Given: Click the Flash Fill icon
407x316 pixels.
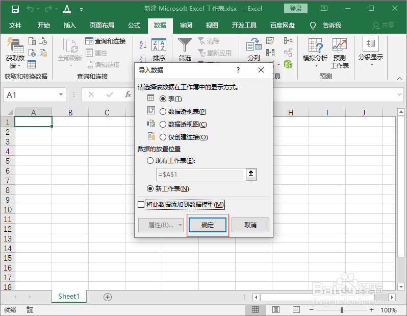Looking at the screenshot, I should click(x=270, y=41).
